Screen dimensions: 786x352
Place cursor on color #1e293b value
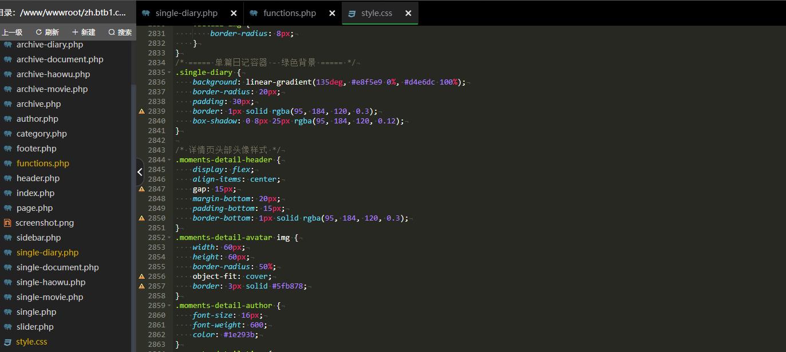click(x=239, y=335)
